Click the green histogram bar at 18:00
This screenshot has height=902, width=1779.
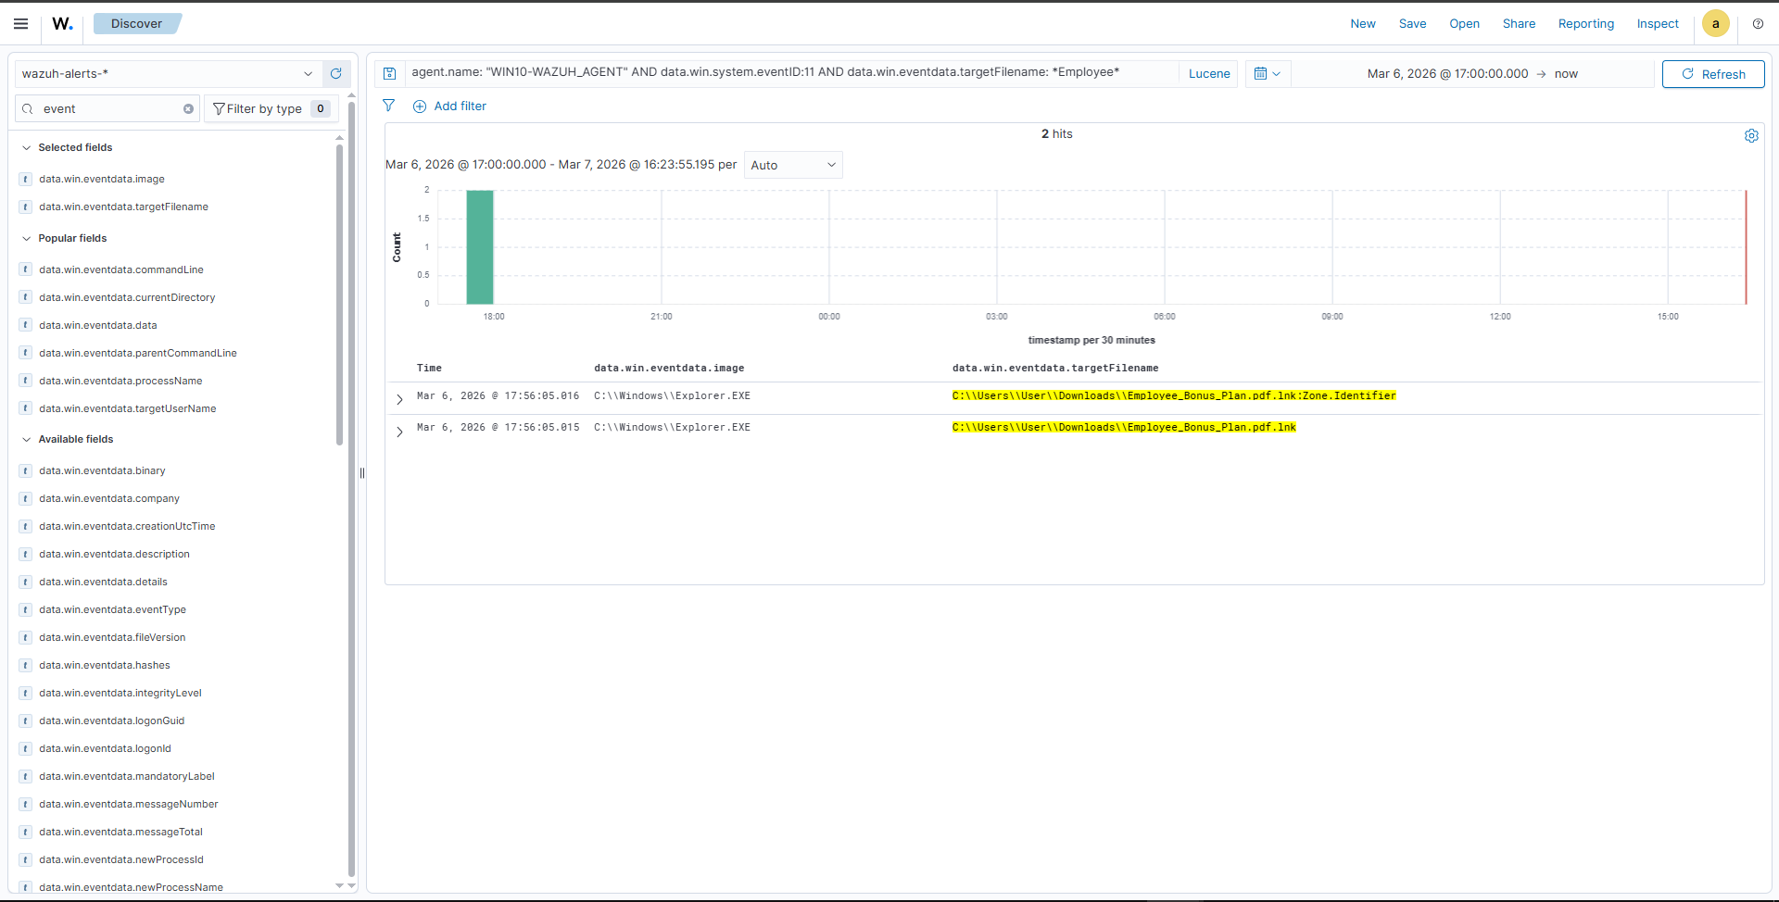pos(480,247)
